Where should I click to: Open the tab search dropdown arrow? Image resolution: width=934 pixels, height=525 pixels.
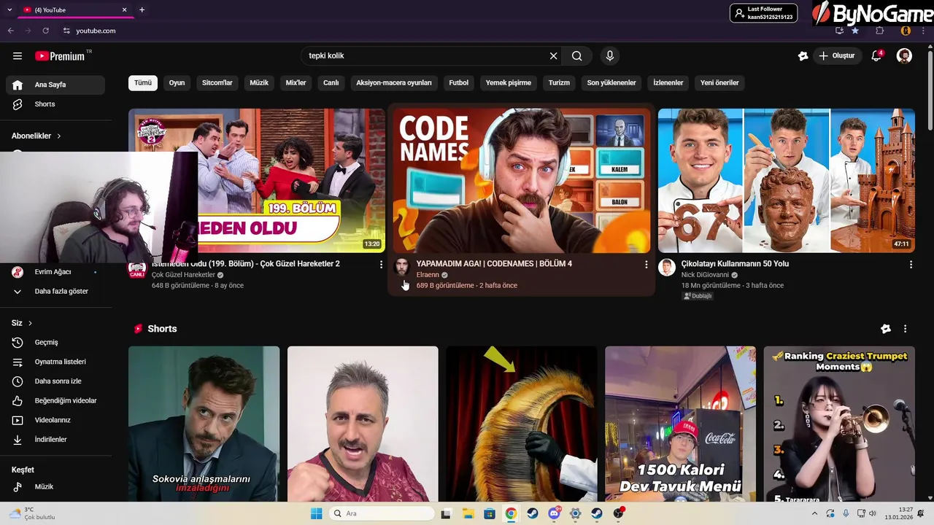9,9
